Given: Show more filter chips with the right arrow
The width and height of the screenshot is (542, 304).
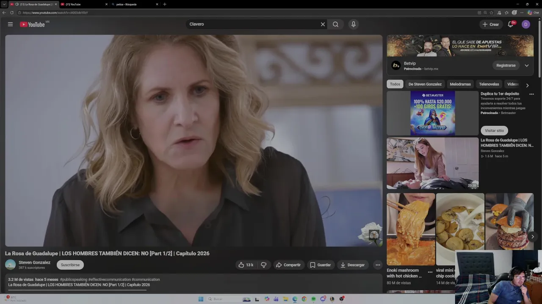Looking at the screenshot, I should (527, 85).
